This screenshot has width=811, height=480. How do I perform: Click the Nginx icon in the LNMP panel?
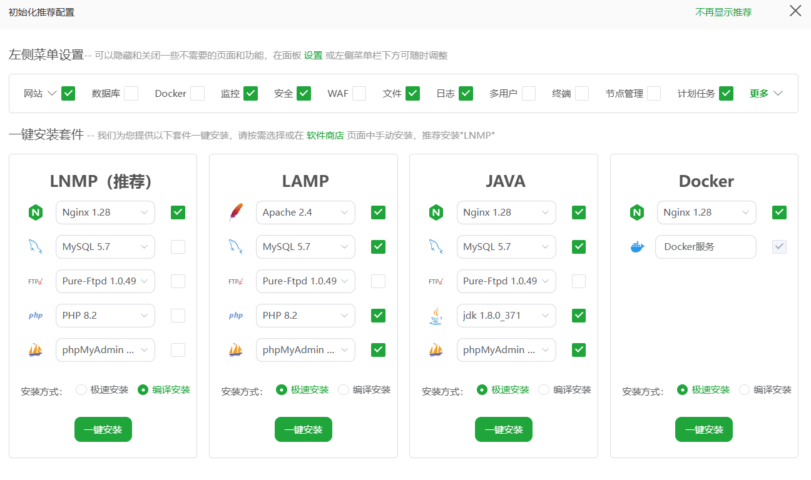(x=36, y=212)
